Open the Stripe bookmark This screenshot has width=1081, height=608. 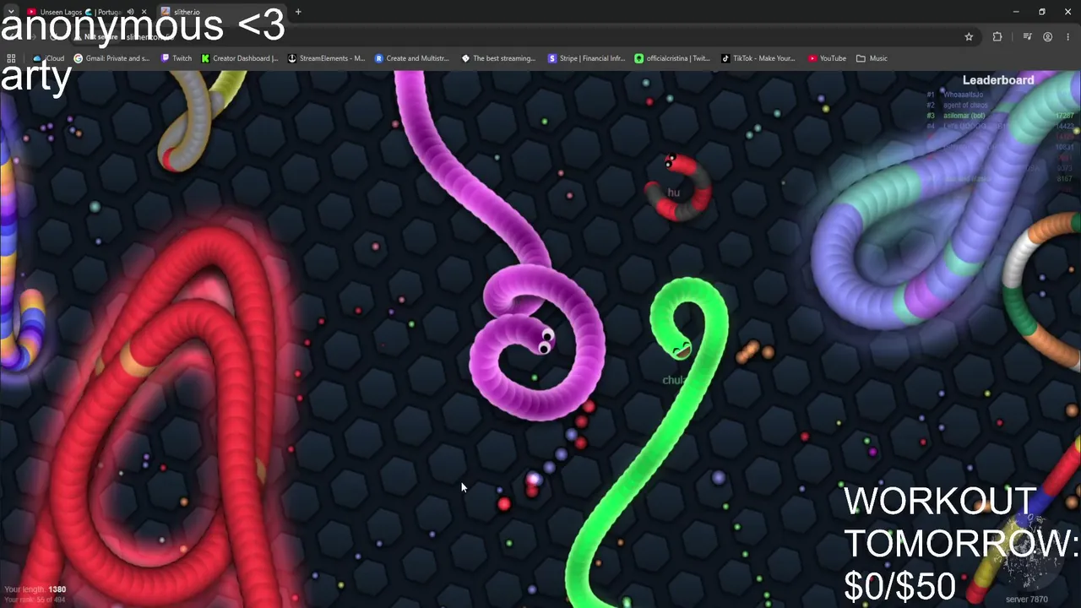[x=586, y=58]
